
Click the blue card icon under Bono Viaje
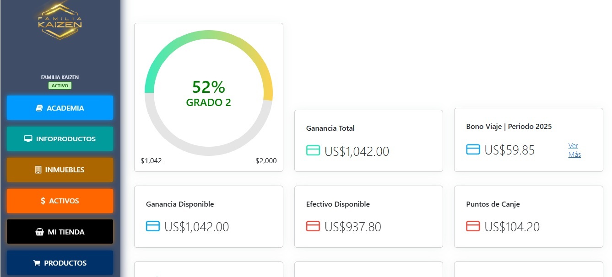[473, 149]
